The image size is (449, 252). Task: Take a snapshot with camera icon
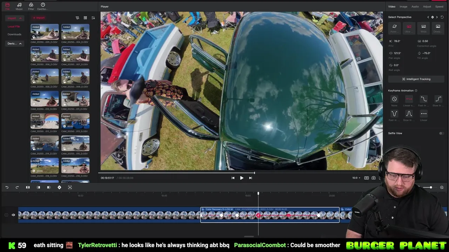click(x=374, y=178)
